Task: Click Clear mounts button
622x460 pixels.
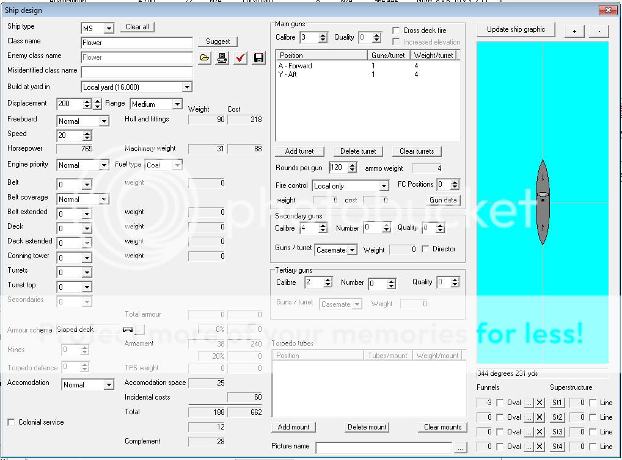Action: (443, 427)
